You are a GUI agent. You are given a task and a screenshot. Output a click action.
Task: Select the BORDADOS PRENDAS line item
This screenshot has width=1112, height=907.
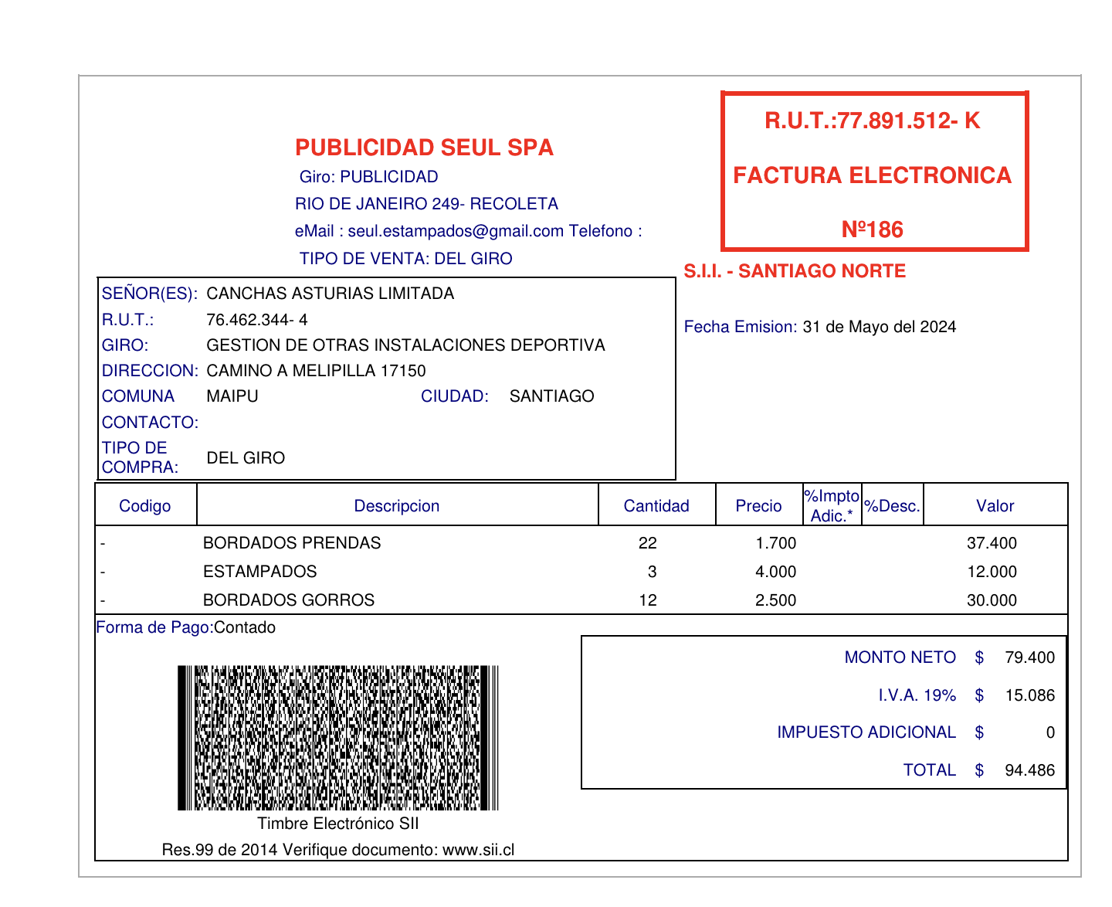click(291, 543)
